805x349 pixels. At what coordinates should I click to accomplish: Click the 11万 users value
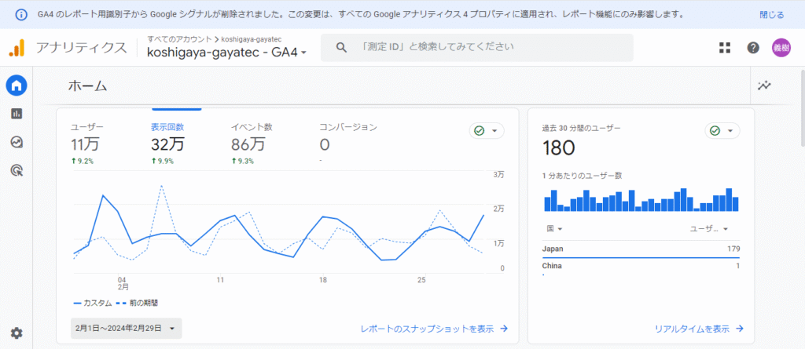click(85, 144)
